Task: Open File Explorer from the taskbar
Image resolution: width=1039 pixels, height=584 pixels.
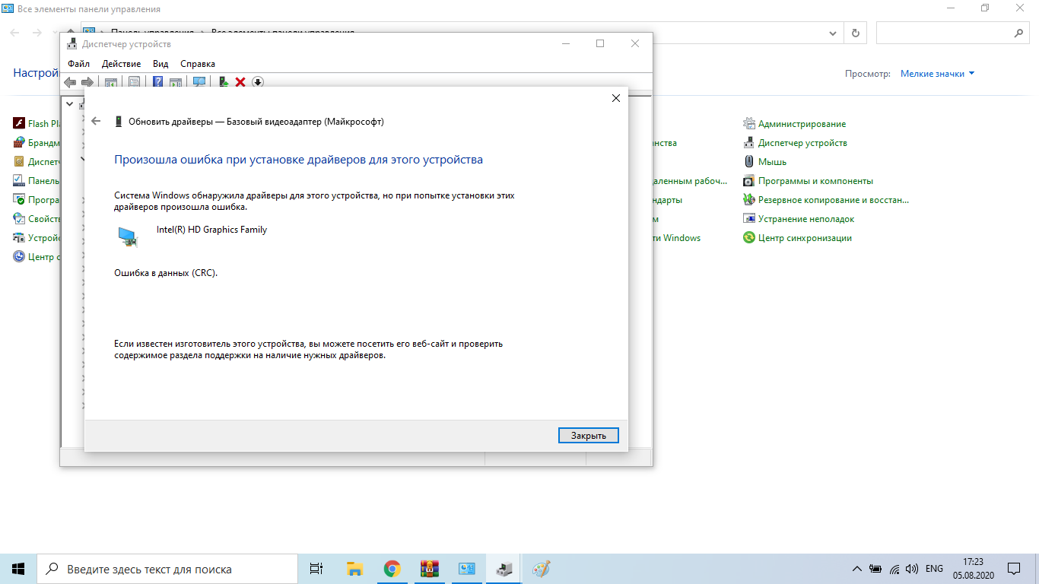Action: (354, 568)
